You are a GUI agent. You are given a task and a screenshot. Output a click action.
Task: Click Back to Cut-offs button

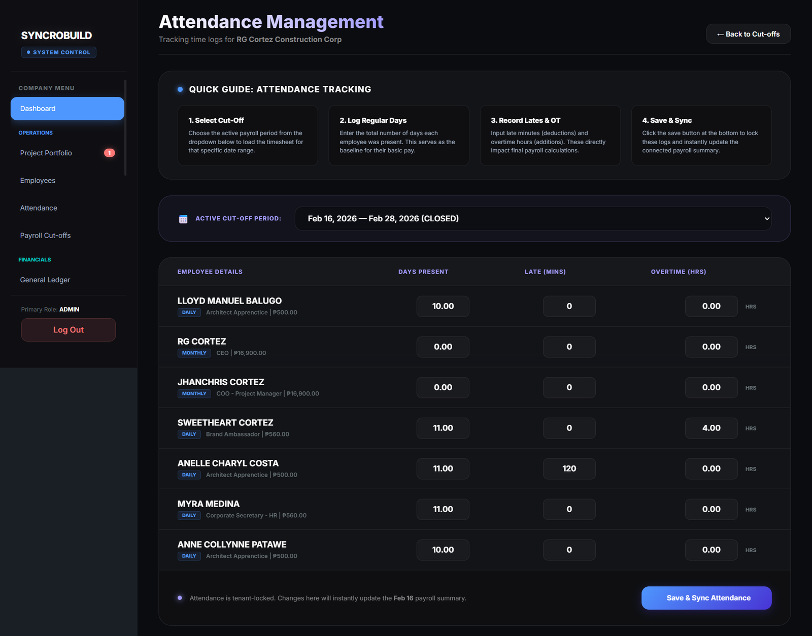click(748, 34)
